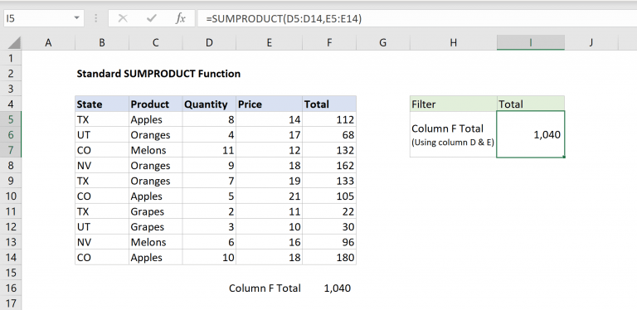Image resolution: width=637 pixels, height=310 pixels.
Task: Select row 16 header
Action: (x=11, y=288)
